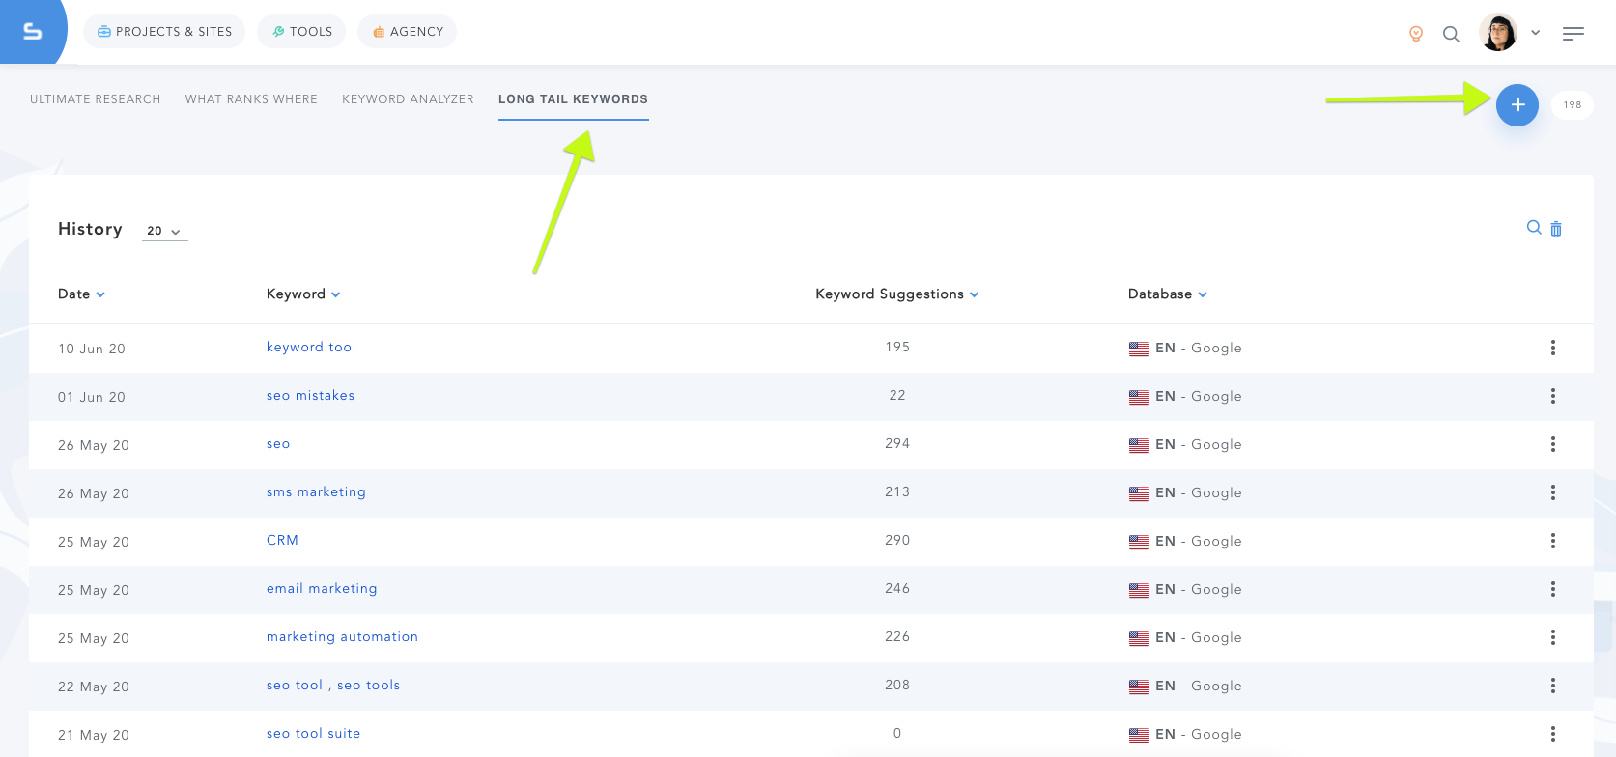1616x757 pixels.
Task: Click date 22 May 20
Action: click(x=94, y=687)
